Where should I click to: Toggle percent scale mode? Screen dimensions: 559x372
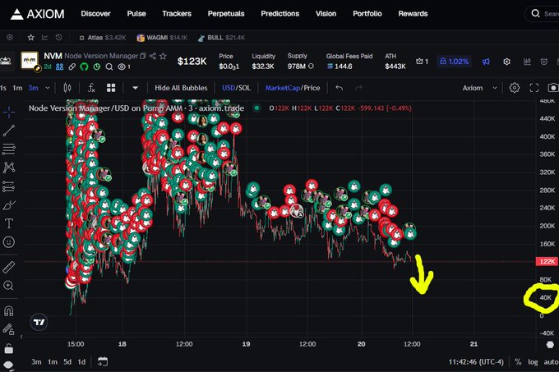point(518,362)
